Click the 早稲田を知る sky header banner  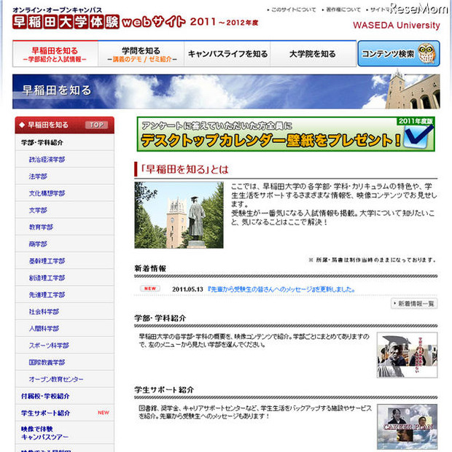(x=226, y=91)
